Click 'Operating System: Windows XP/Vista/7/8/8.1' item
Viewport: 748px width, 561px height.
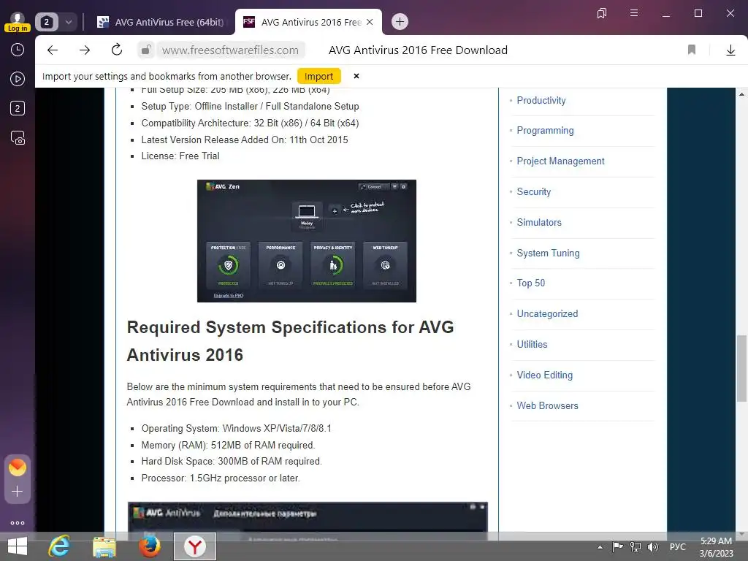click(x=236, y=428)
